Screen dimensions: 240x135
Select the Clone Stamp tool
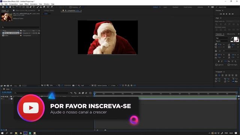click(41, 7)
